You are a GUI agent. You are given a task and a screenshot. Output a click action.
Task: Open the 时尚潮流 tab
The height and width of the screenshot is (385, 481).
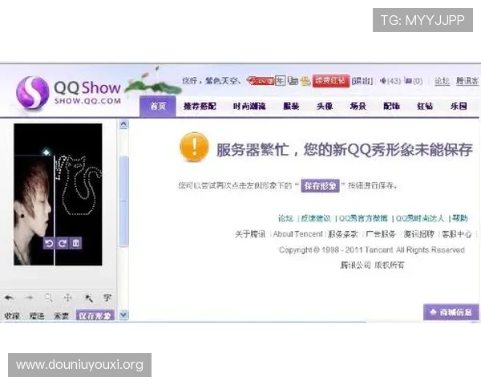249,106
